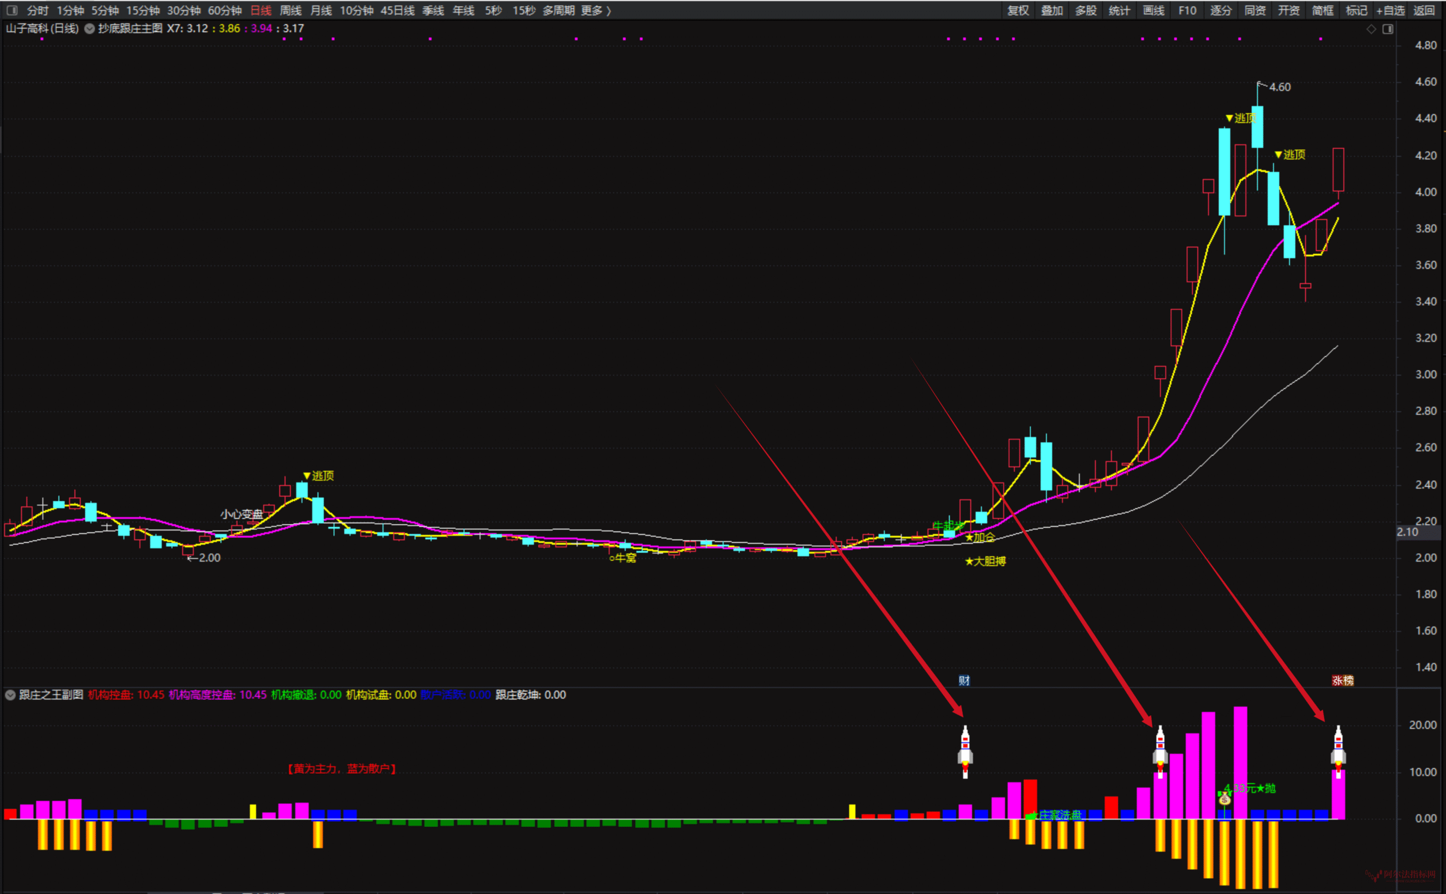Click the 2.10 price marker on axis

[x=1408, y=532]
